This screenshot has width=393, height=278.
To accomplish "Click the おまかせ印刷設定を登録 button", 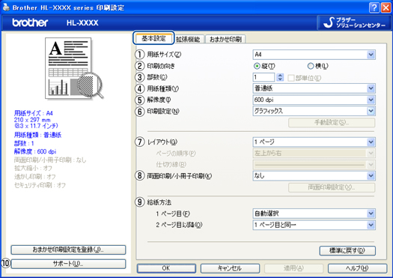I will [x=68, y=250].
